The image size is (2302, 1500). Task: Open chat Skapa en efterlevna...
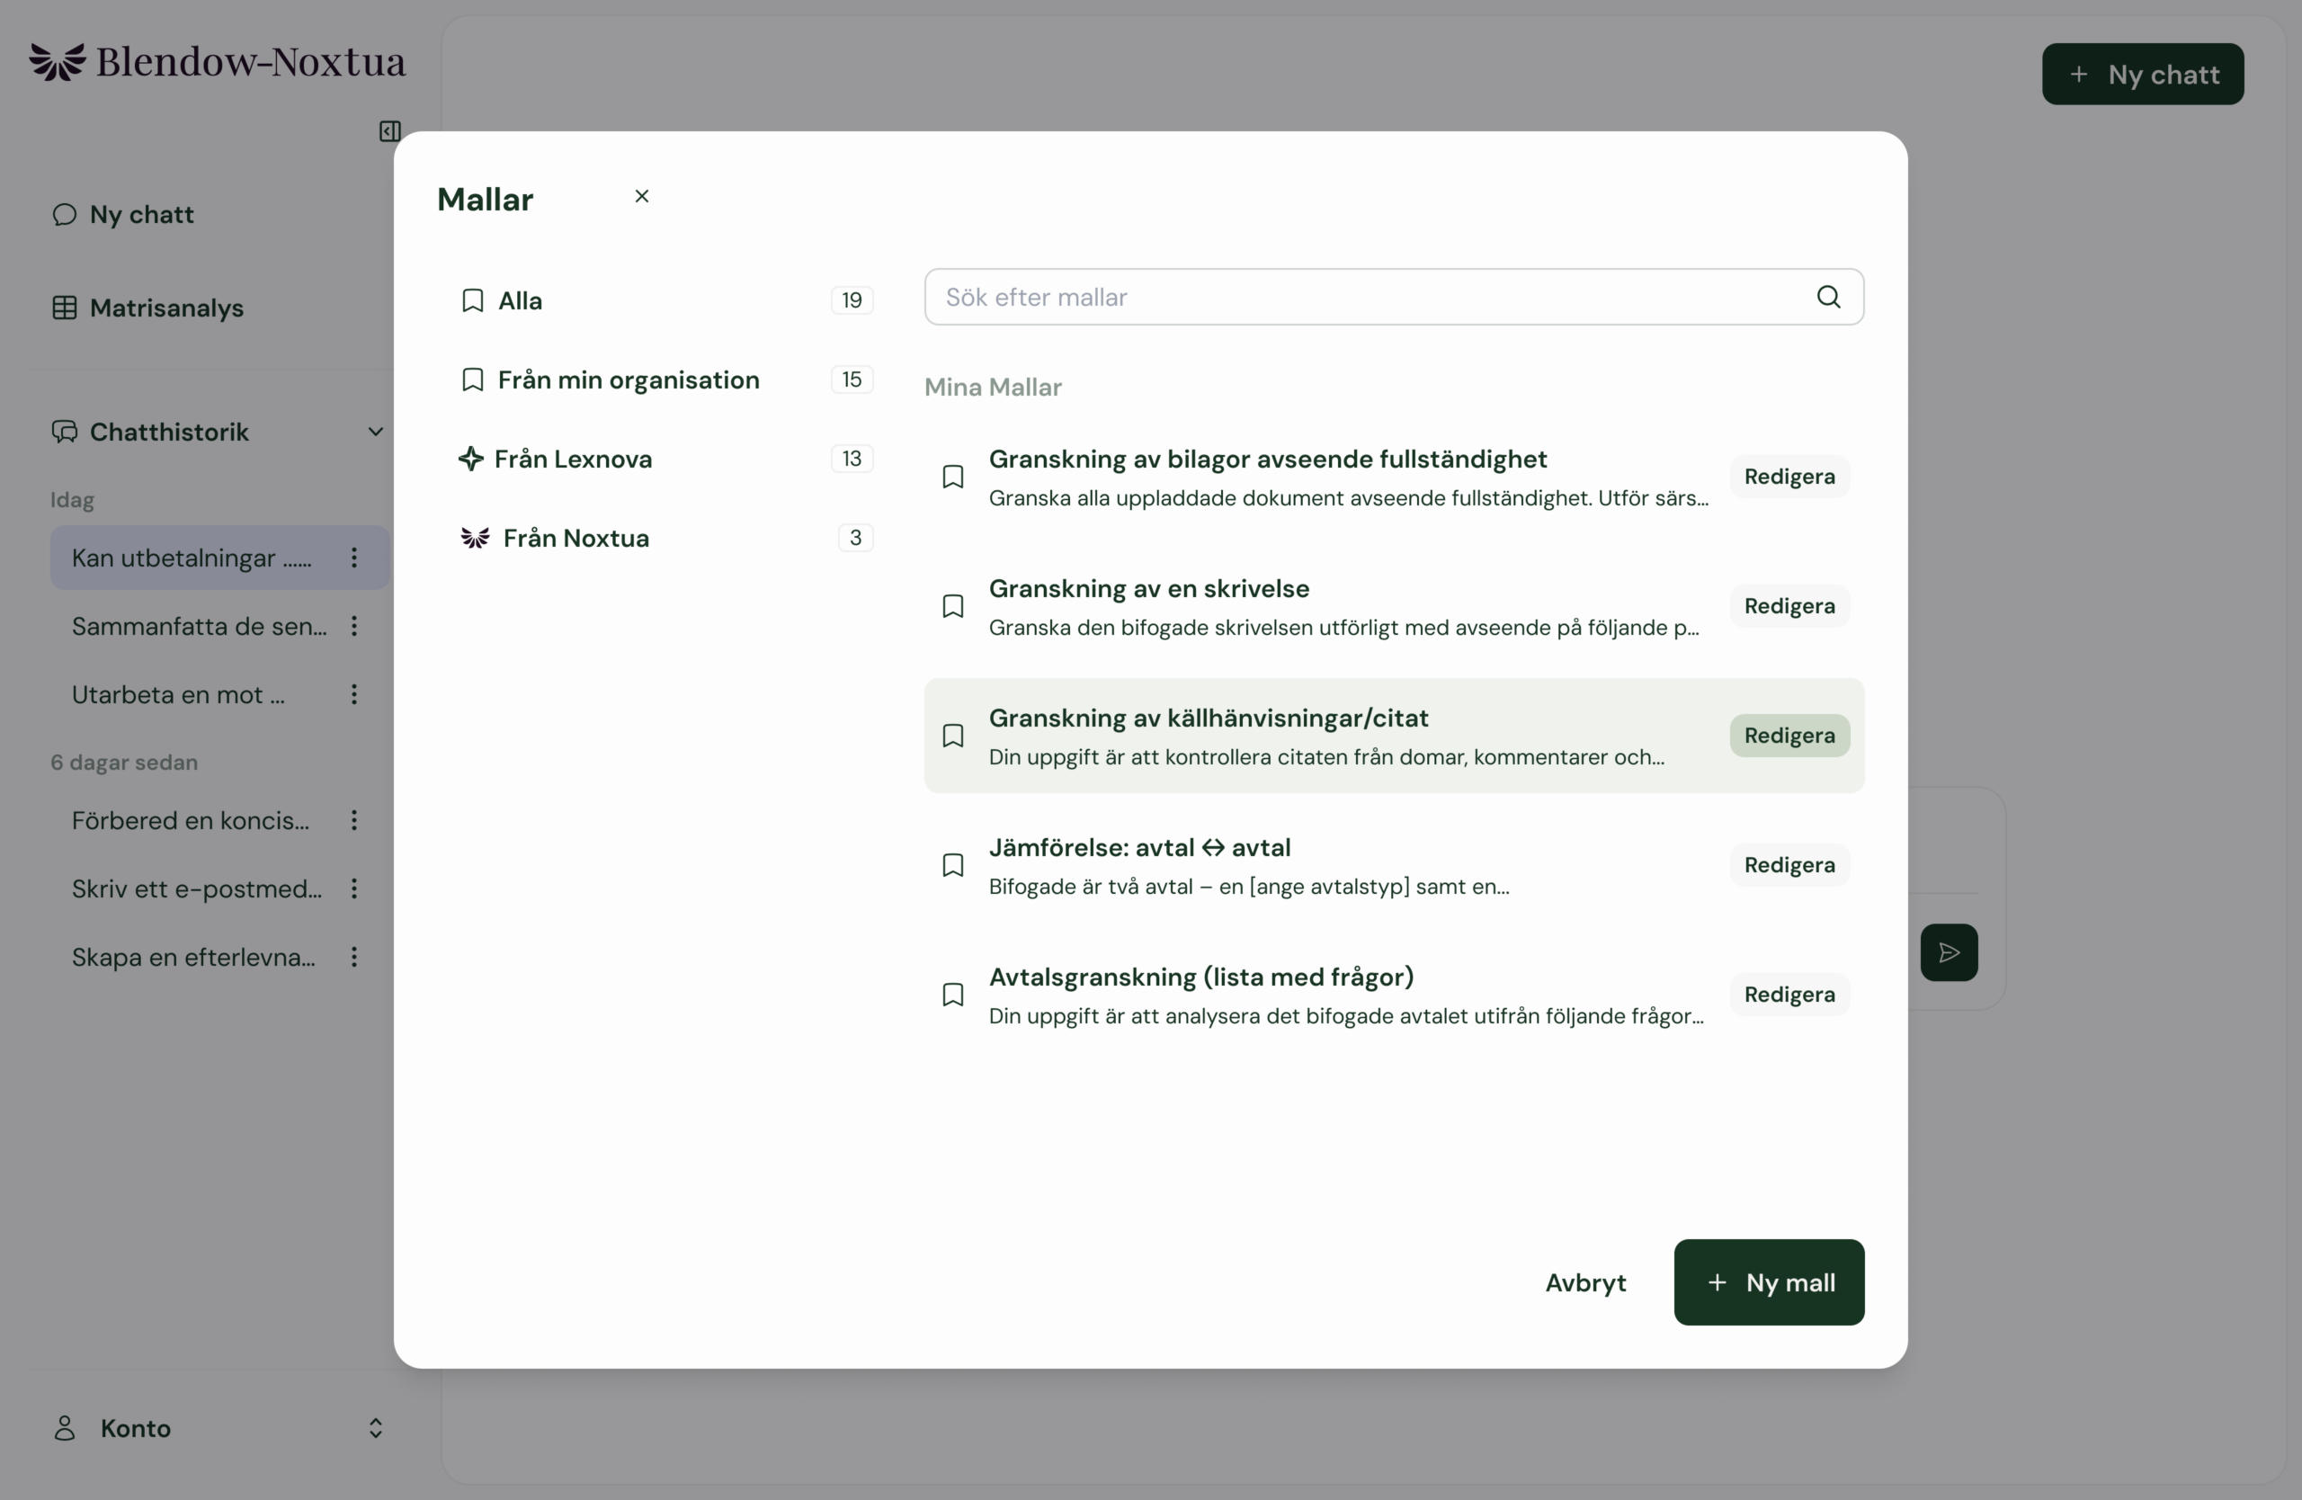point(193,958)
